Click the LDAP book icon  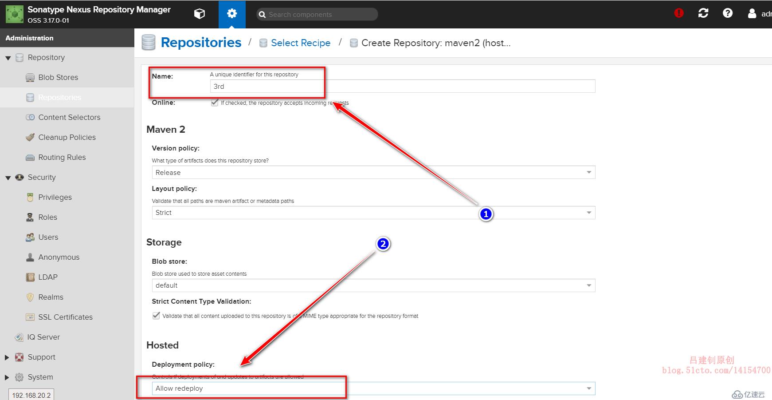tap(30, 277)
